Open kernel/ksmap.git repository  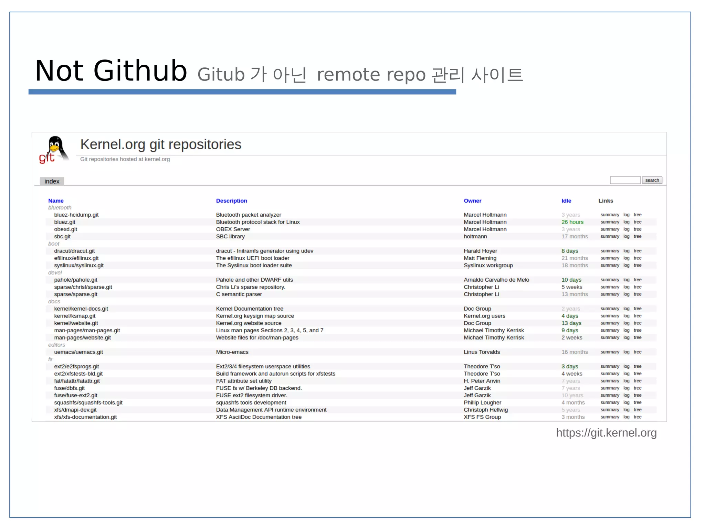[x=75, y=316]
